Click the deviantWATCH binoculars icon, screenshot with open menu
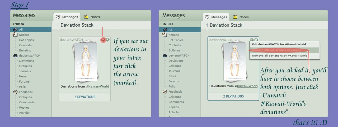Image resolution: width=338 pixels, height=127 pixels. [165, 55]
